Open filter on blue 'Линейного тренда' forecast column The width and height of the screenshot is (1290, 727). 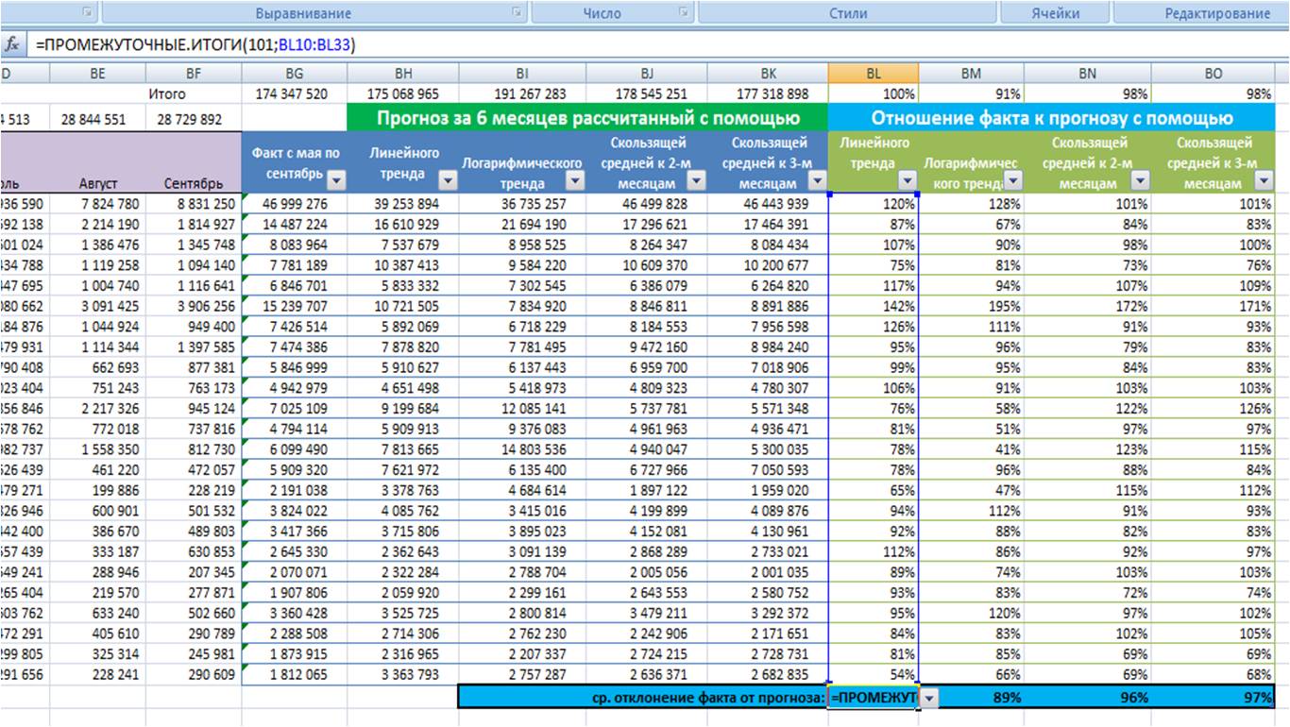(448, 180)
